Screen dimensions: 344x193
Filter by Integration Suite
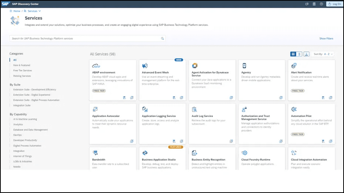[22, 105]
